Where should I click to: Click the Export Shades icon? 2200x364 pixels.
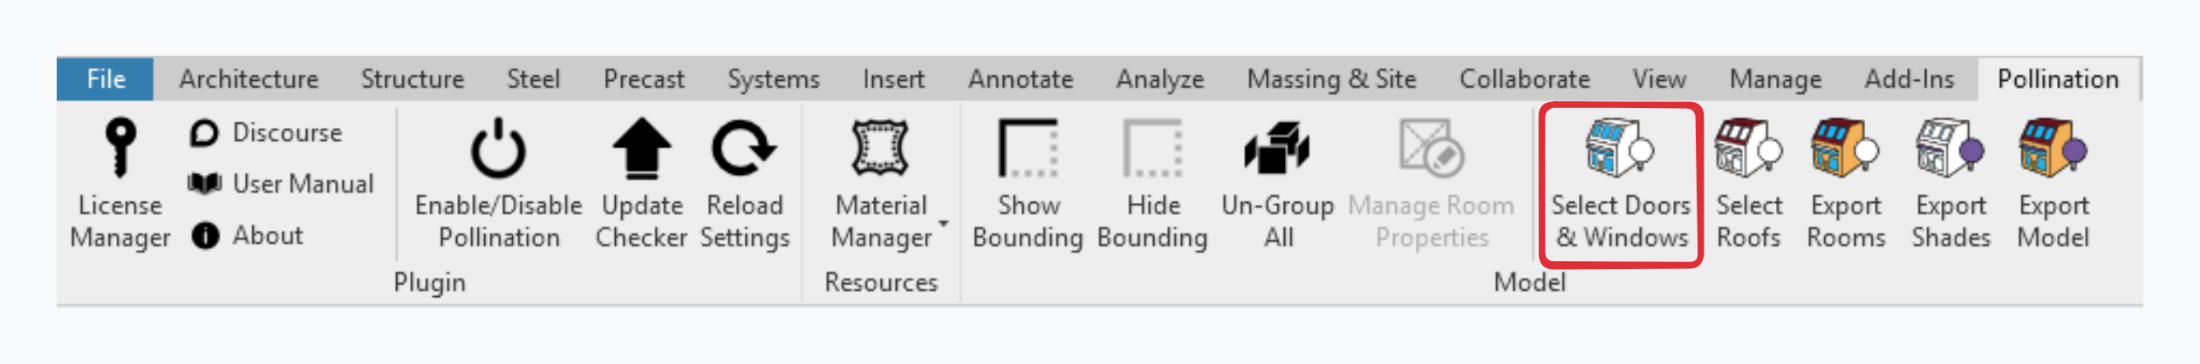pyautogui.click(x=1951, y=148)
